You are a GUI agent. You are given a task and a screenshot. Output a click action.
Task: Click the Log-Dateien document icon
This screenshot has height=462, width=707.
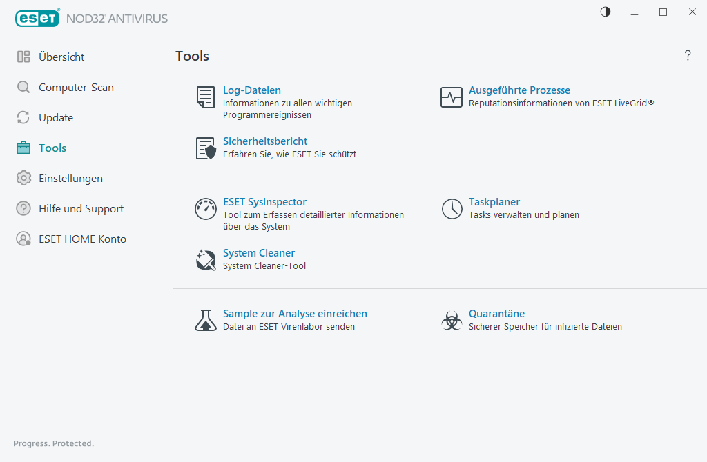tap(205, 97)
